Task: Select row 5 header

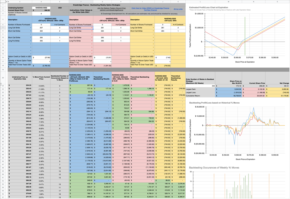Action: (3, 19)
